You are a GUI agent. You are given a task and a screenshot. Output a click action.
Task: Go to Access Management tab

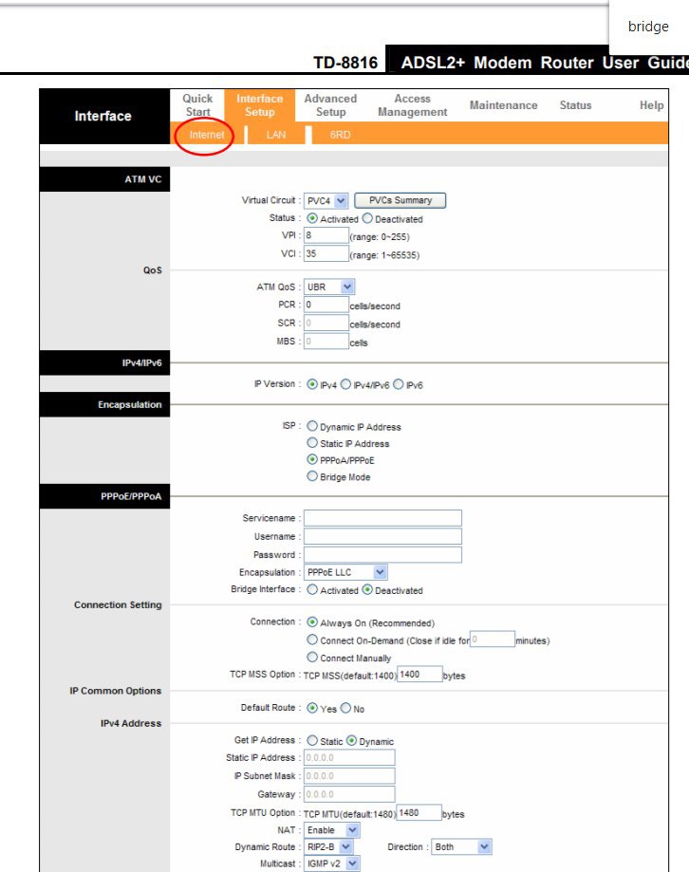pyautogui.click(x=412, y=105)
